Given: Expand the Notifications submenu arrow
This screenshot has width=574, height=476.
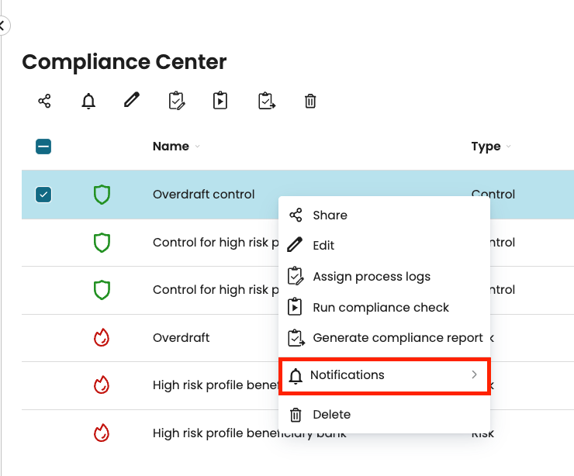Looking at the screenshot, I should (474, 375).
